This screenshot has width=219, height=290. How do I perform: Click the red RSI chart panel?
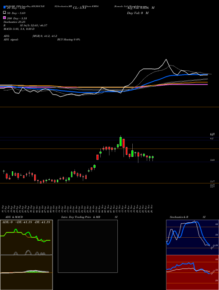(x=192, y=272)
